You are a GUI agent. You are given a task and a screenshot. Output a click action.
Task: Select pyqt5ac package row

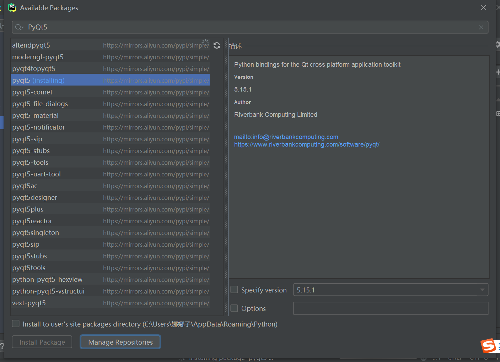[110, 186]
